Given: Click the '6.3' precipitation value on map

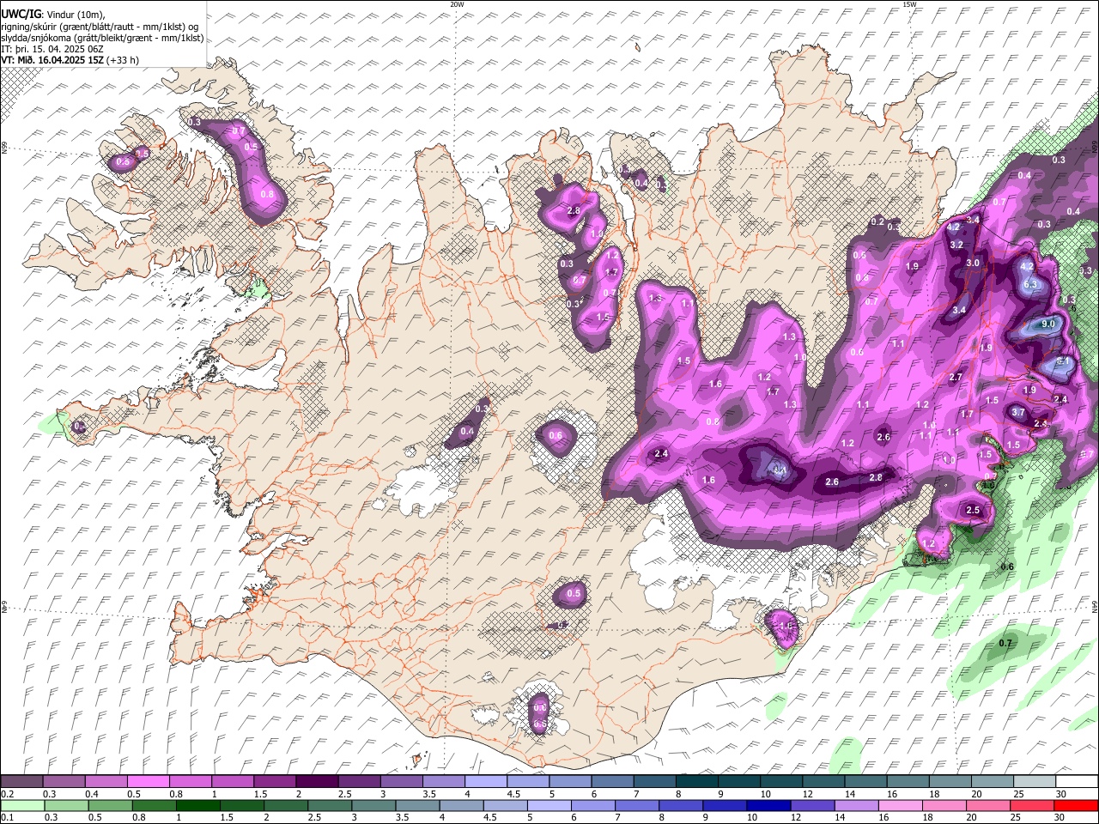Looking at the screenshot, I should coord(1031,284).
